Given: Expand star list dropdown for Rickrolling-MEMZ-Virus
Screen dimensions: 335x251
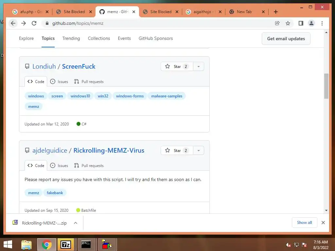Looking at the screenshot, I should pyautogui.click(x=199, y=150).
